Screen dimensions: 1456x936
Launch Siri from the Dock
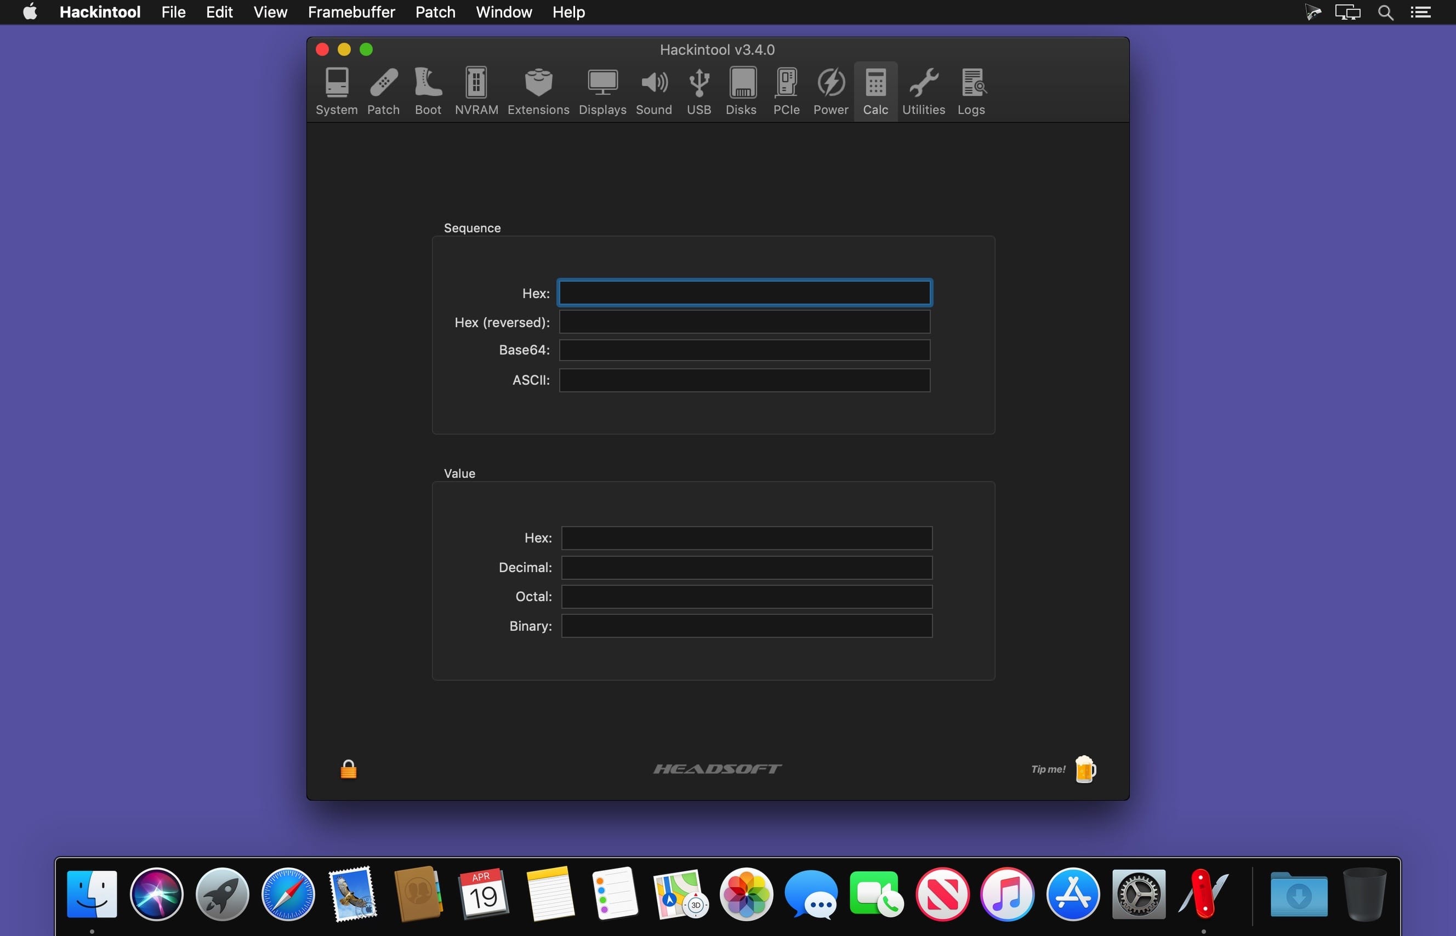[157, 894]
